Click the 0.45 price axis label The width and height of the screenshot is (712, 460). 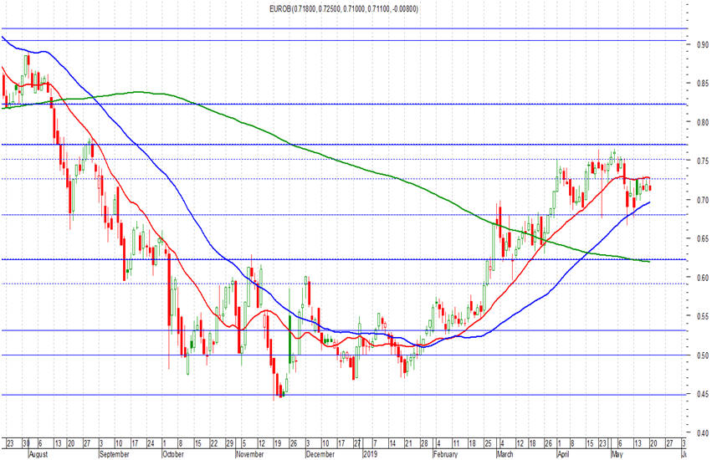point(703,394)
